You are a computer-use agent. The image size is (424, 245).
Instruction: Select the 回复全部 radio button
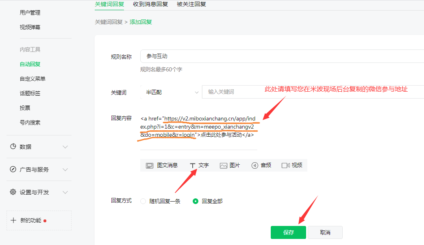(196, 201)
